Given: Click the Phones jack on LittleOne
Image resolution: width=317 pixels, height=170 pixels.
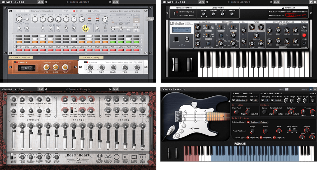Looking at the screenshot, I should tap(304, 43).
